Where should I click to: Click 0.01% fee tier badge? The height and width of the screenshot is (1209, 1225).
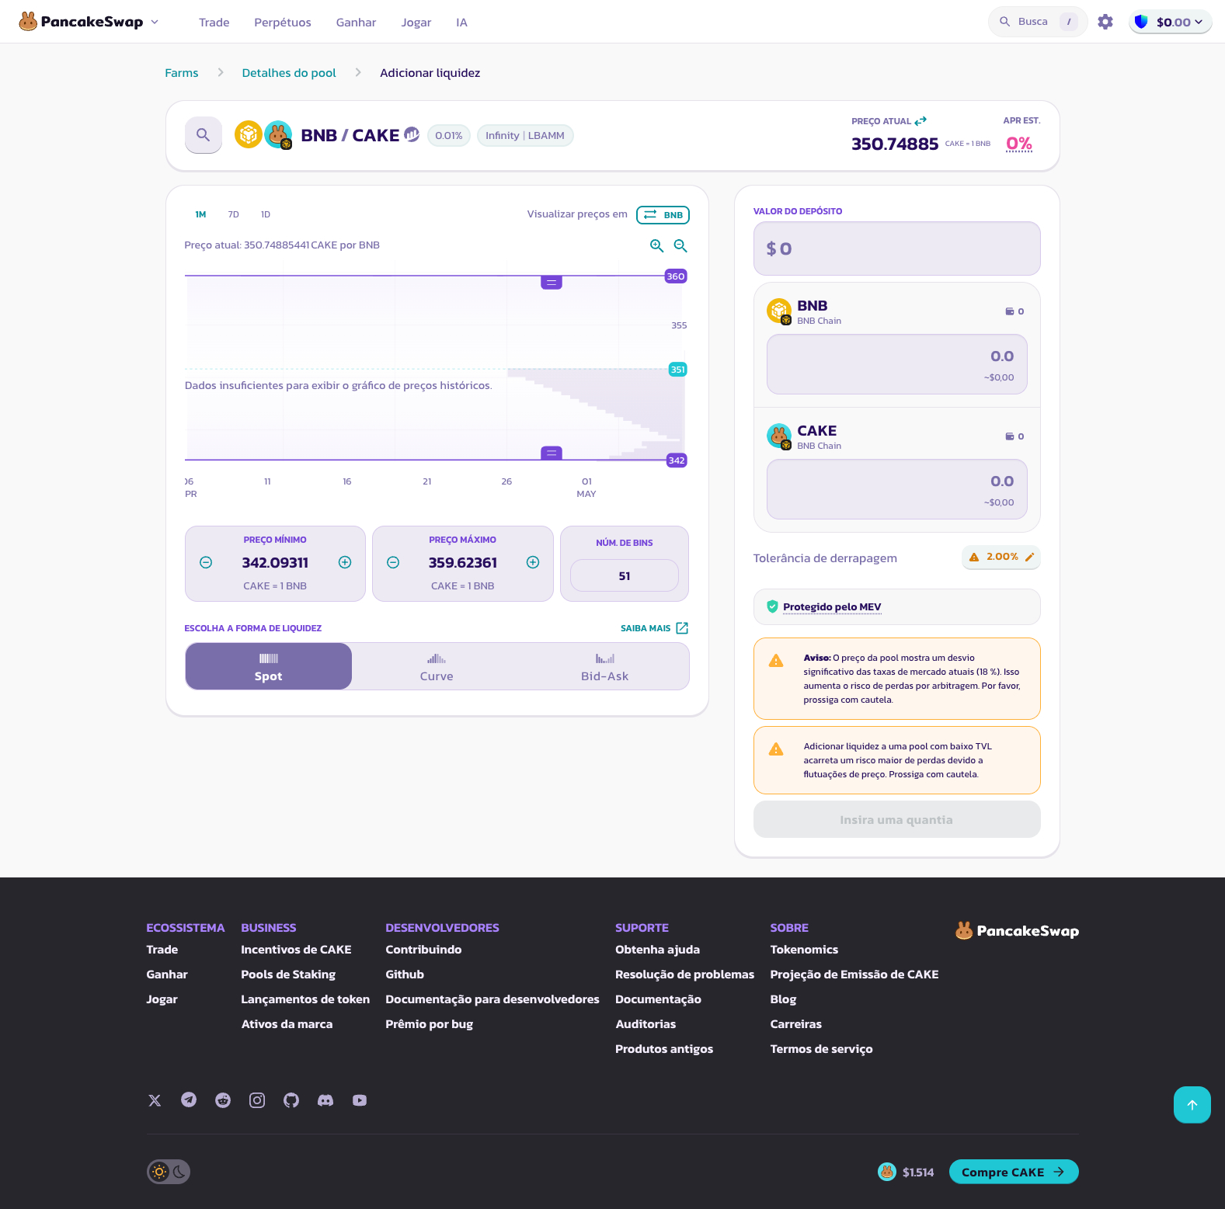(449, 136)
